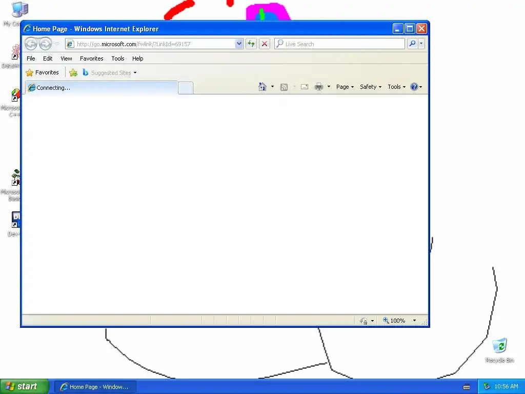Click the Help question mark icon
525x394 pixels.
coord(414,87)
